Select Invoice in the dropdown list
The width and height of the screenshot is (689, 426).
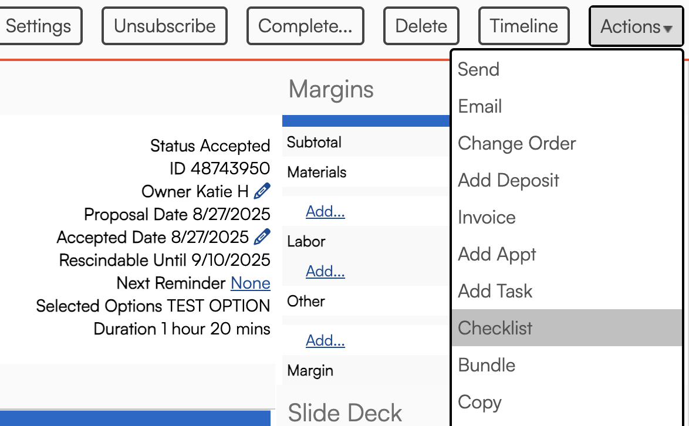pos(487,217)
